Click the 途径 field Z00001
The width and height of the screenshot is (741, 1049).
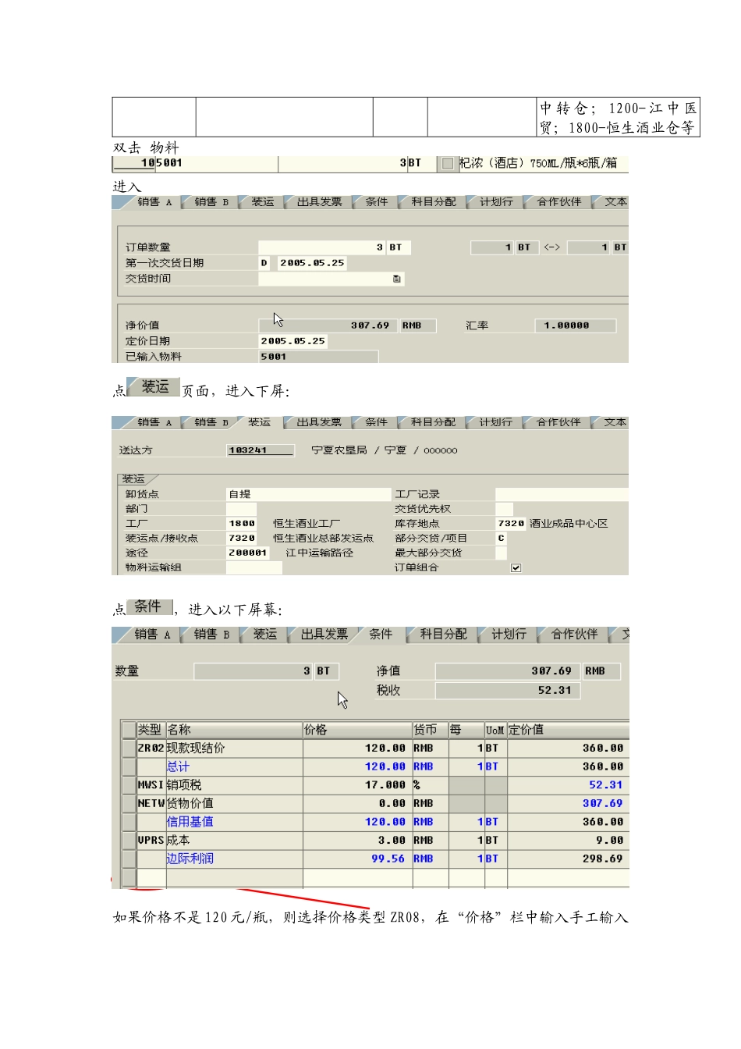247,553
